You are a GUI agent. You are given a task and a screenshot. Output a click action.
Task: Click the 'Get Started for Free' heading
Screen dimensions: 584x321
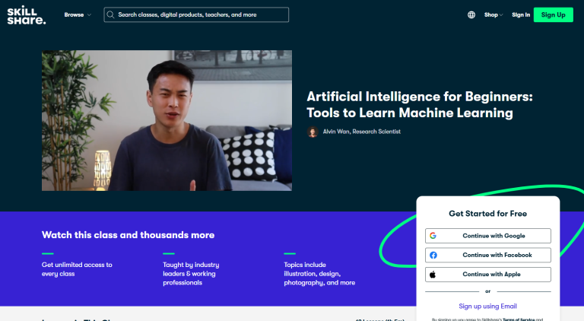tap(488, 214)
